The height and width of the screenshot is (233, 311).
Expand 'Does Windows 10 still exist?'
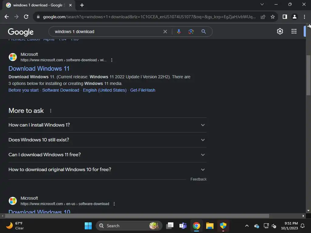point(108,140)
